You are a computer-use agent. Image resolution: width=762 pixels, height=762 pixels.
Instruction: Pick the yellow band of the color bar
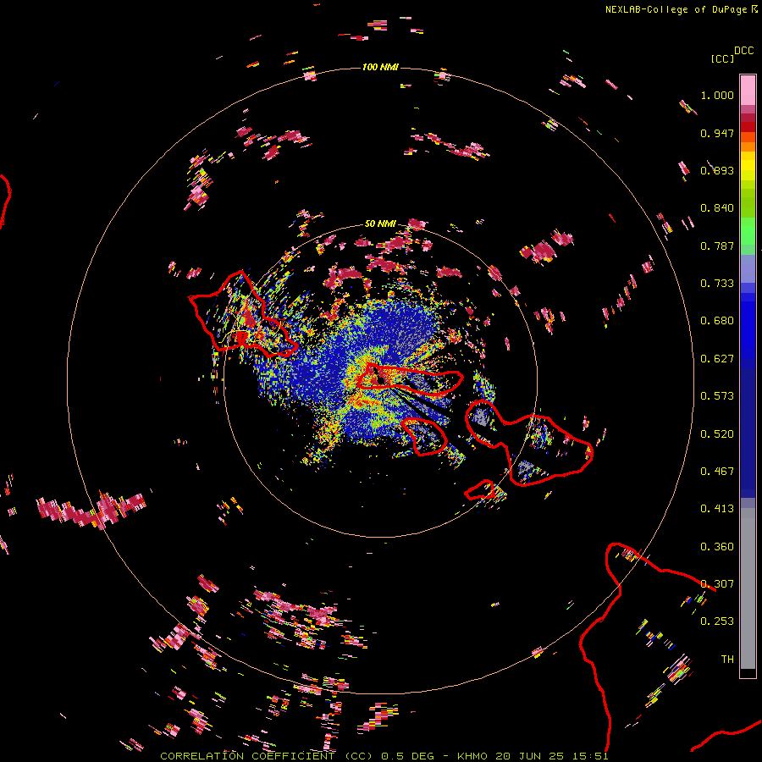[748, 166]
